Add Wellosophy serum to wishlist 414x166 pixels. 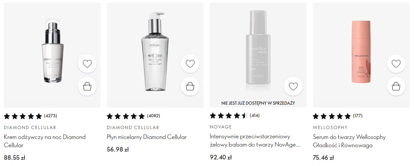[x=396, y=64]
